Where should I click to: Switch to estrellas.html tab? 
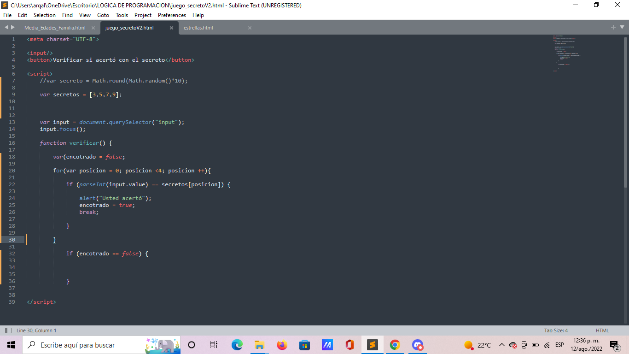[x=198, y=28]
